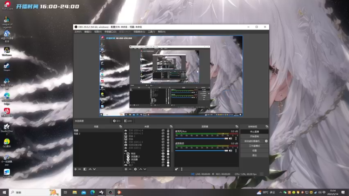Open the 工具(T) menu

(151, 32)
